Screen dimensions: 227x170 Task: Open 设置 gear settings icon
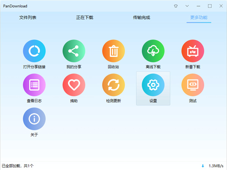(153, 85)
